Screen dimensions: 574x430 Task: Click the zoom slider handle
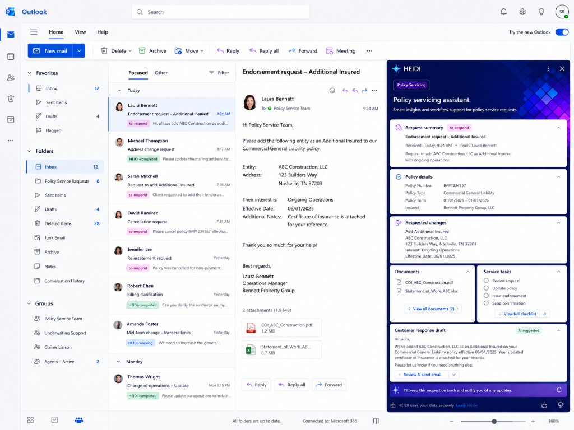pos(494,421)
